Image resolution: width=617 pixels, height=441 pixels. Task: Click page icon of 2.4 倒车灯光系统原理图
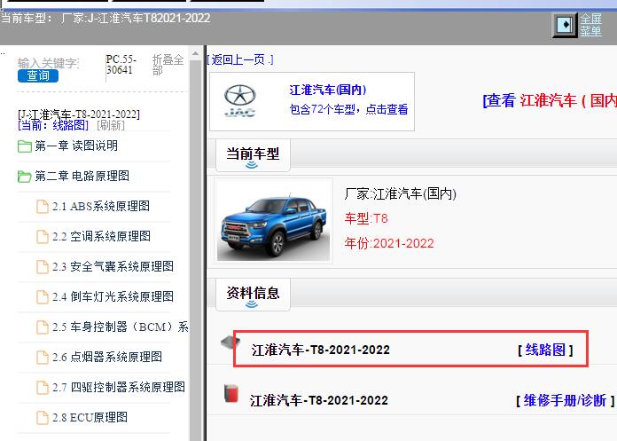42,297
